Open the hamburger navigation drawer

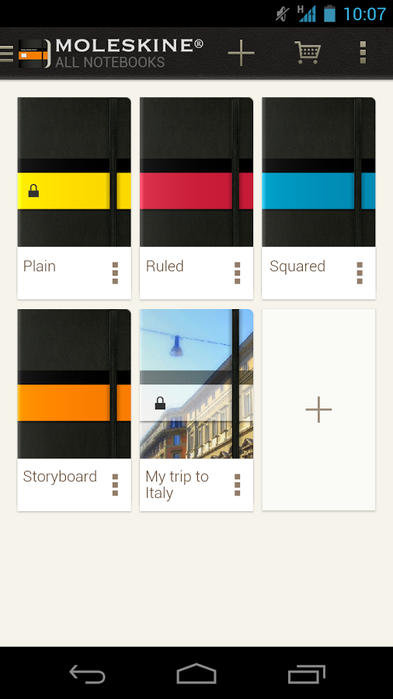[x=7, y=53]
